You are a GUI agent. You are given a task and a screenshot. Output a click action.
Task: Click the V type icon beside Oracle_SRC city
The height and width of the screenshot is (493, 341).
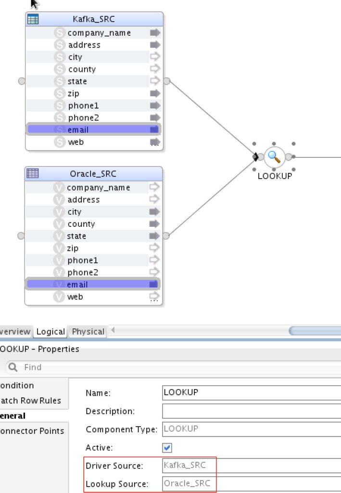(x=59, y=212)
